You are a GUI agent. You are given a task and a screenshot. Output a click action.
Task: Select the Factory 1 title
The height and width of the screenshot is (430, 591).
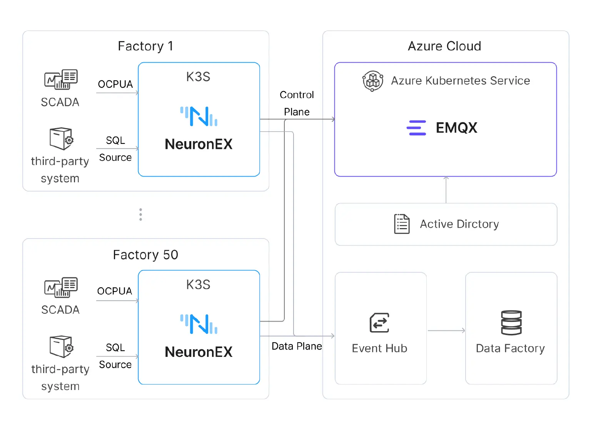tap(145, 46)
